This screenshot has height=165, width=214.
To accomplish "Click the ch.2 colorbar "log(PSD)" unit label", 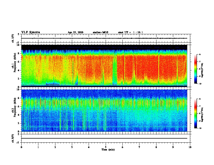I will tap(202, 115).
